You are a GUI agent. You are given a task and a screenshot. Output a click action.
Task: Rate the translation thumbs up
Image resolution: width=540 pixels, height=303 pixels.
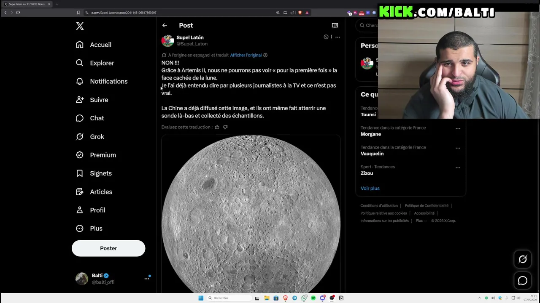(217, 127)
